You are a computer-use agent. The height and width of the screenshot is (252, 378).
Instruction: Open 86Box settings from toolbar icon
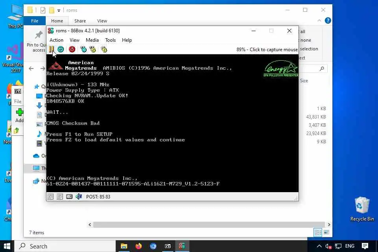coord(104,49)
